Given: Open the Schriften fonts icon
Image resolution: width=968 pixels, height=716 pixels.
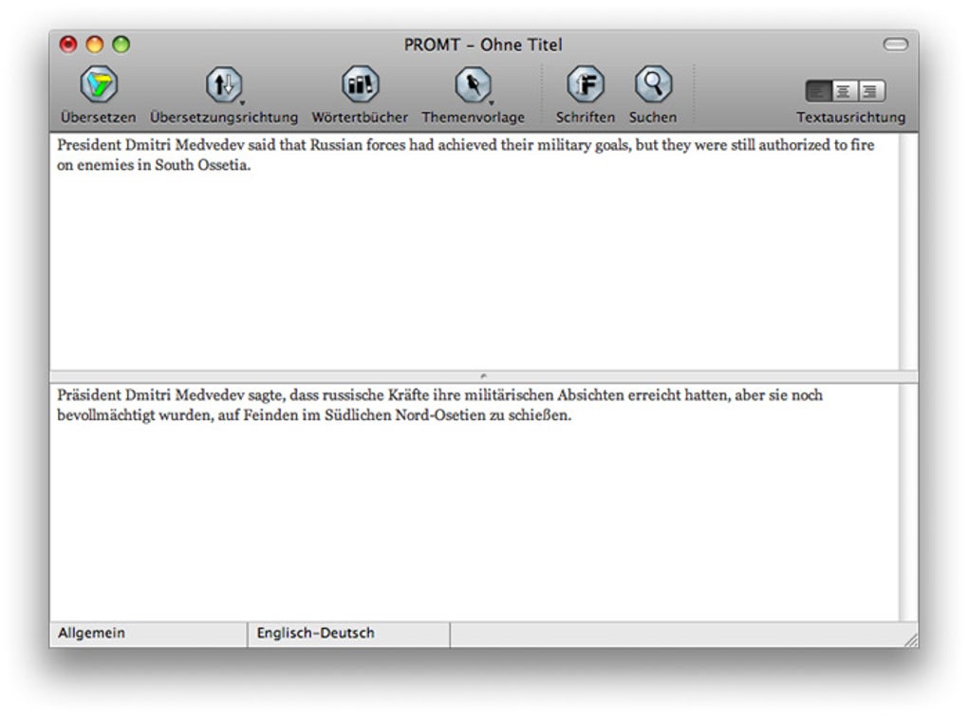Looking at the screenshot, I should [586, 83].
